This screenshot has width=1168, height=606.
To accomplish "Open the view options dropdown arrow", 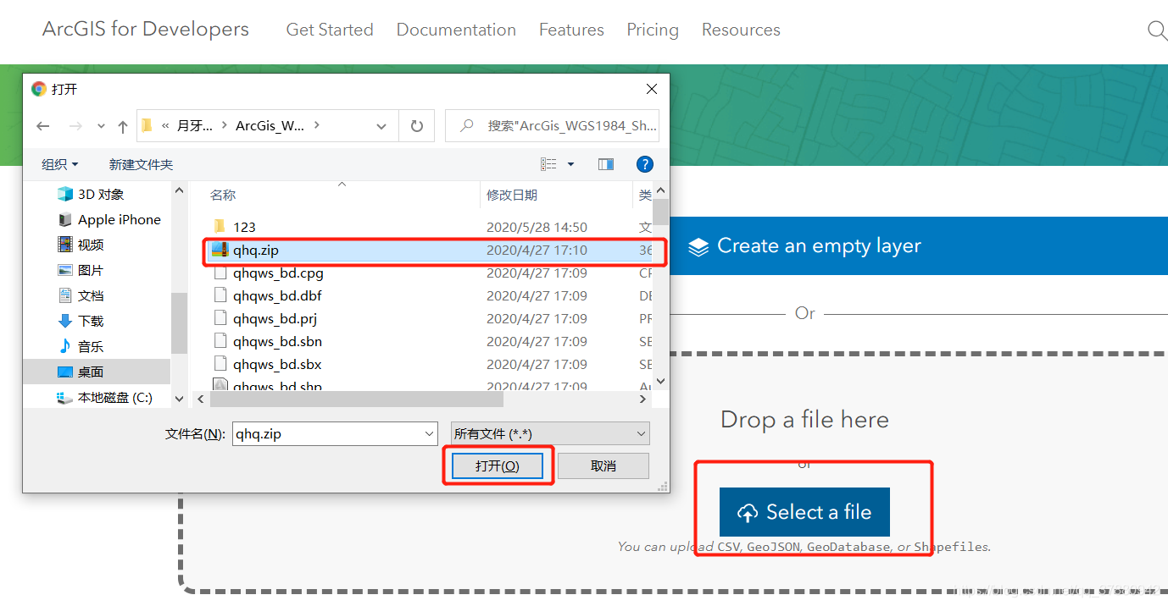I will [570, 164].
